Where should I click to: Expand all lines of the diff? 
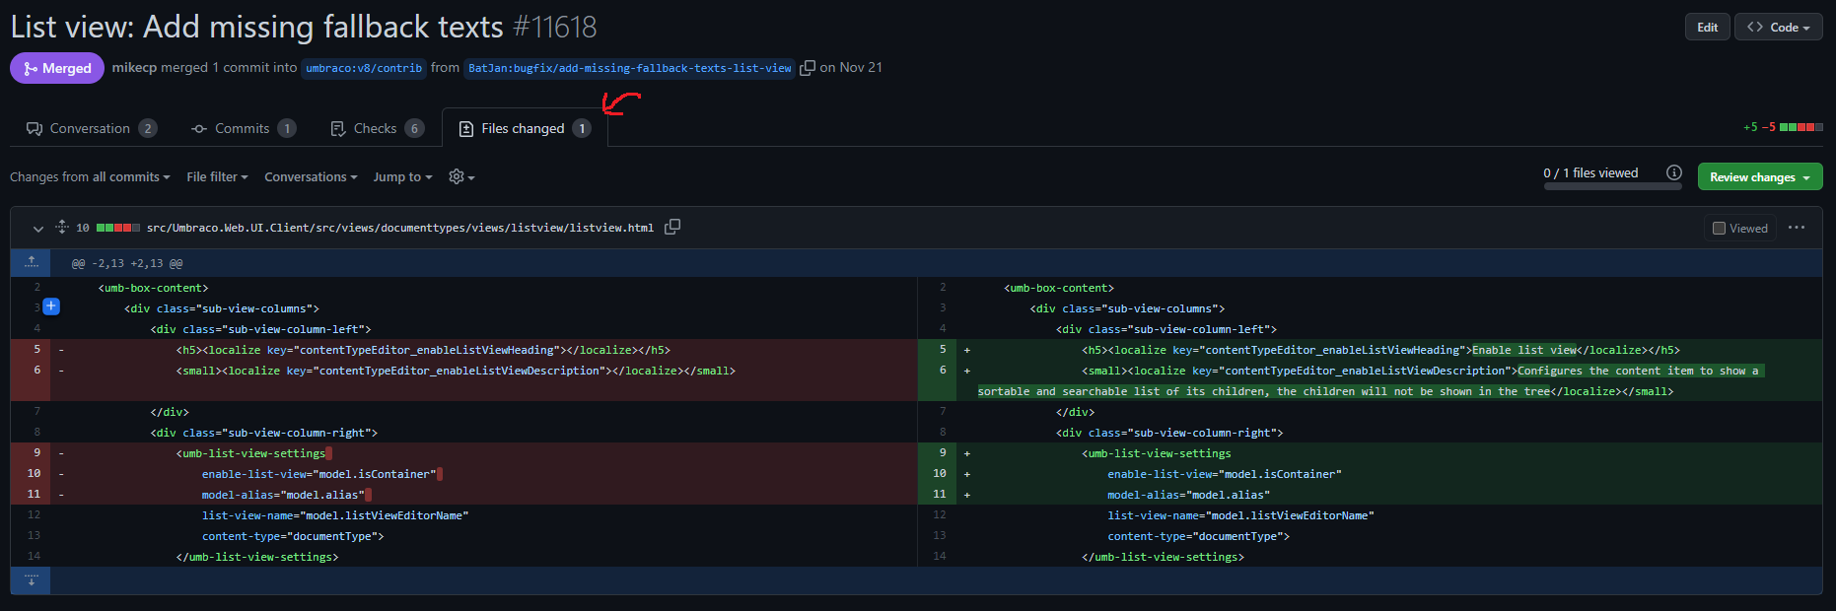pyautogui.click(x=62, y=227)
